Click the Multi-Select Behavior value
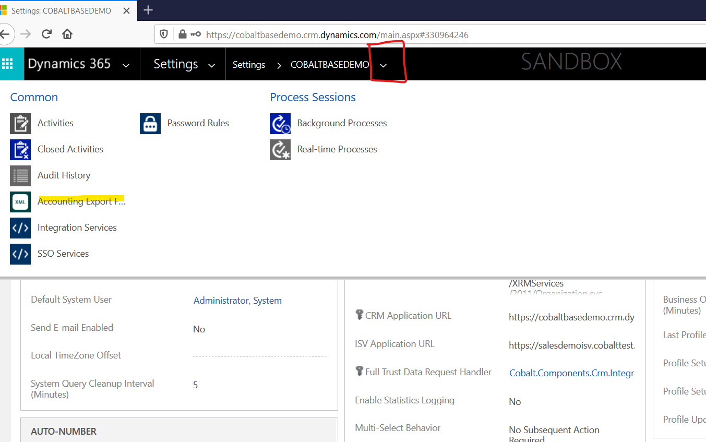 pyautogui.click(x=554, y=434)
